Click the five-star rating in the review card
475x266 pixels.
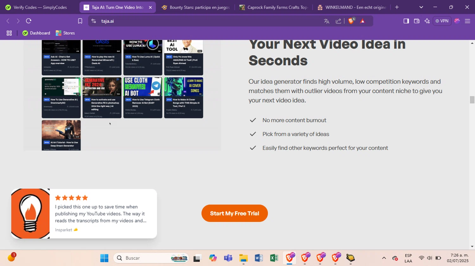(x=71, y=198)
